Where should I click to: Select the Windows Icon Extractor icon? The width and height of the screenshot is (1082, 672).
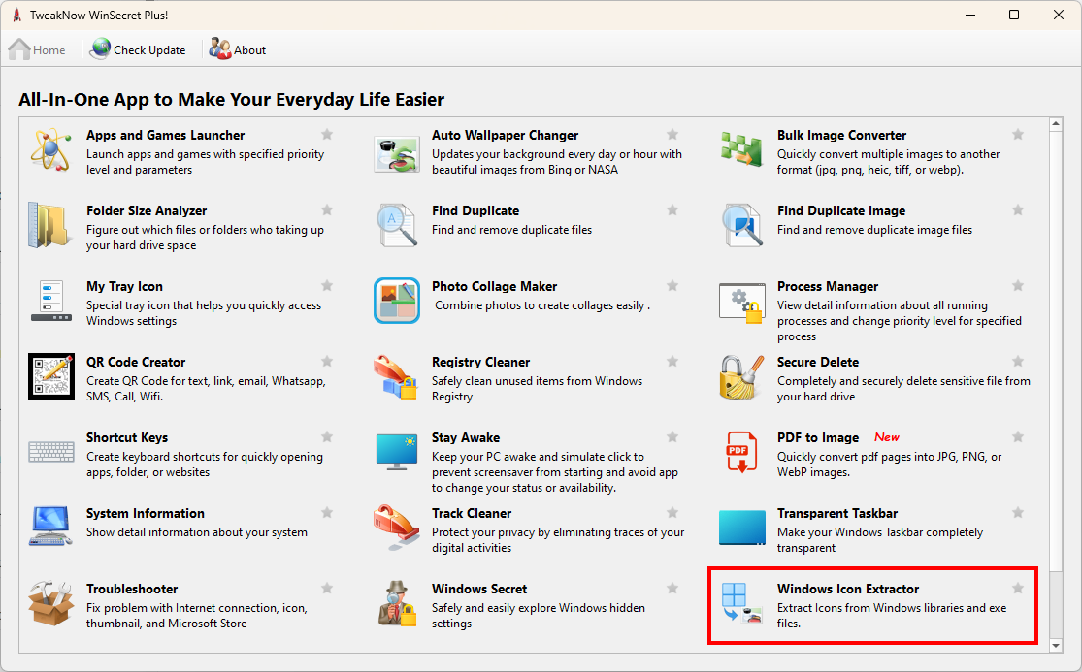click(741, 603)
